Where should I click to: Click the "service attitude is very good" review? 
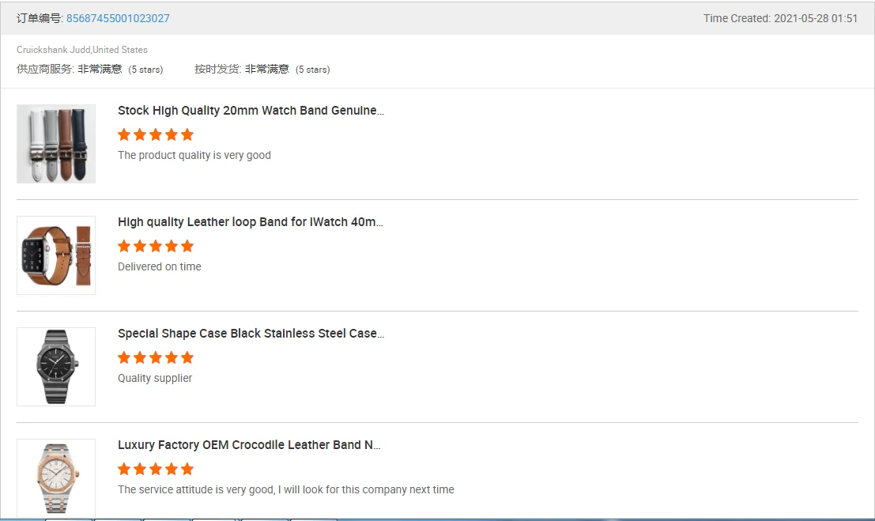[x=285, y=489]
